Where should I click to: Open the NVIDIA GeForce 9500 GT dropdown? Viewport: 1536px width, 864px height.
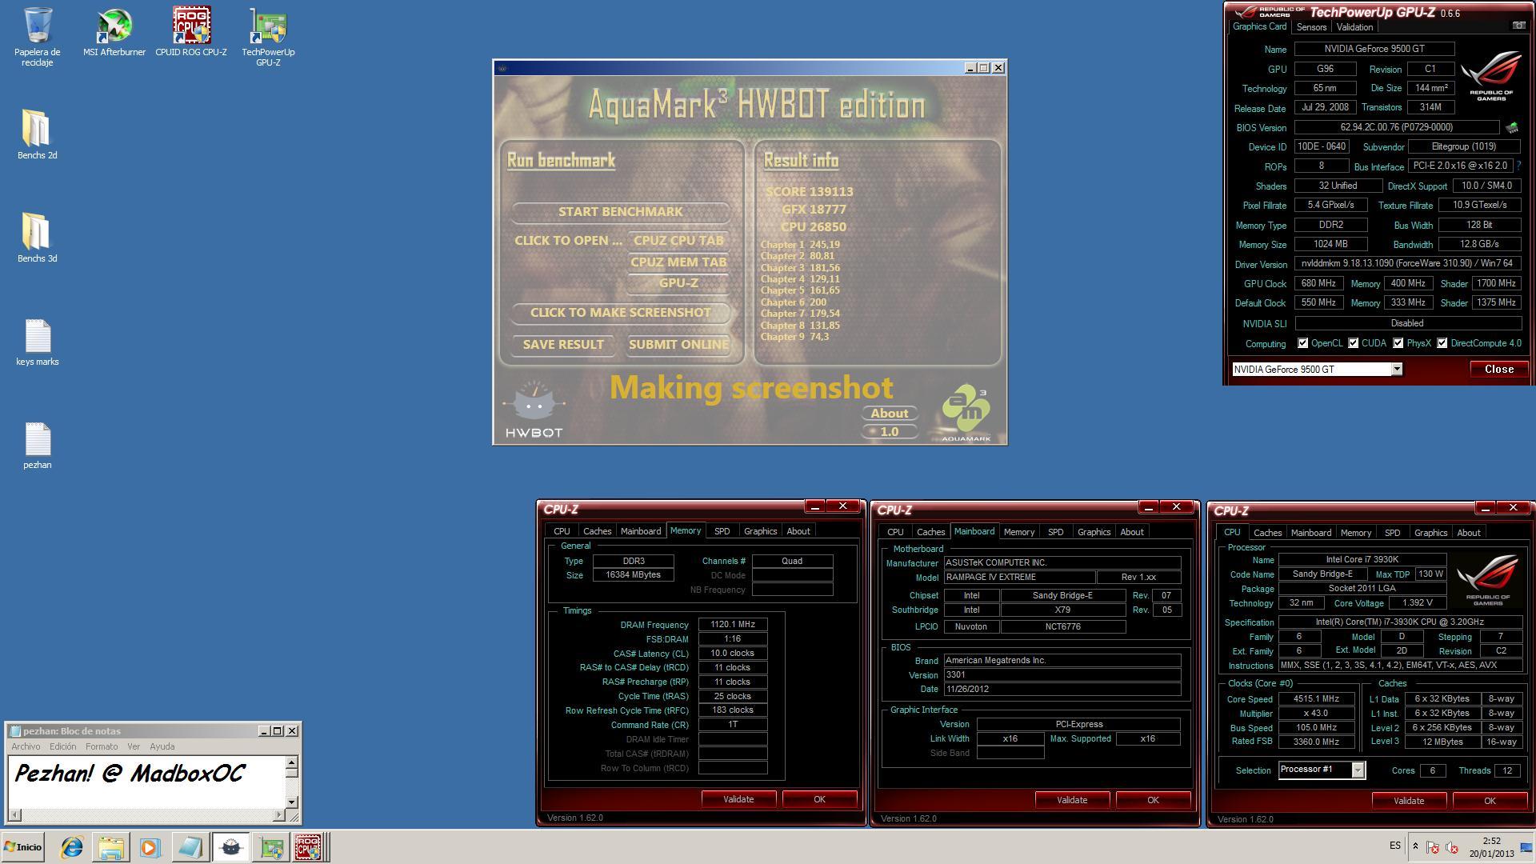(x=1396, y=369)
